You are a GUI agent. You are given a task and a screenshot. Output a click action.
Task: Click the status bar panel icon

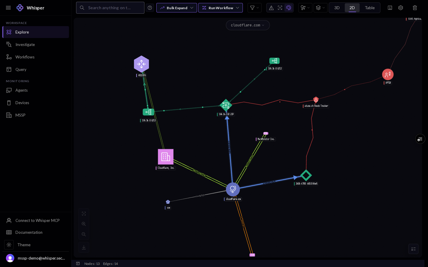[x=78, y=263]
